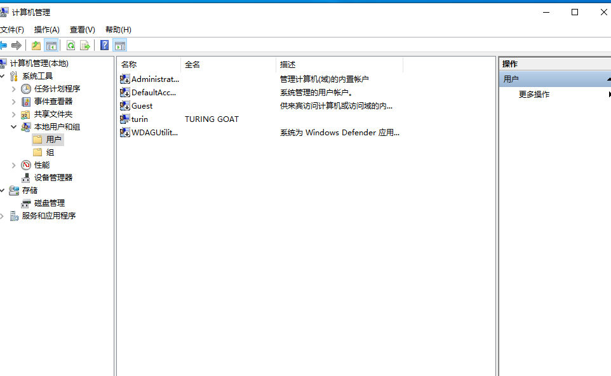Click the Export List toolbar icon

click(x=85, y=46)
